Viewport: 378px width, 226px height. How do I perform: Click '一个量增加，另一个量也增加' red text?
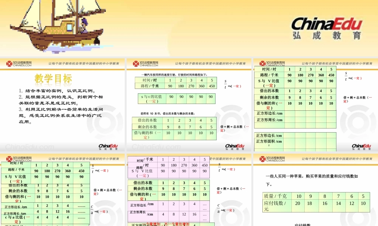pyautogui.click(x=167, y=224)
